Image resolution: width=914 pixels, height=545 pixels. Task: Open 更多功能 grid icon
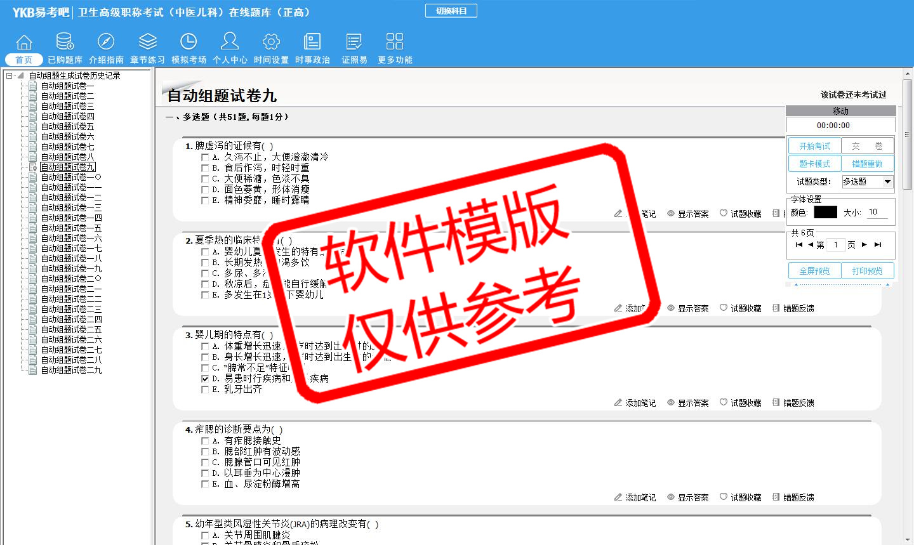[x=395, y=42]
